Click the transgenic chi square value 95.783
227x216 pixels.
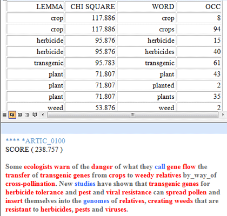[x=91, y=63]
